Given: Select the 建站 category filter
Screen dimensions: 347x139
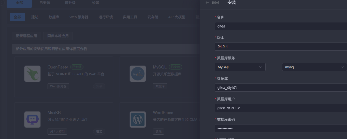Looking at the screenshot, I should pyautogui.click(x=35, y=17).
